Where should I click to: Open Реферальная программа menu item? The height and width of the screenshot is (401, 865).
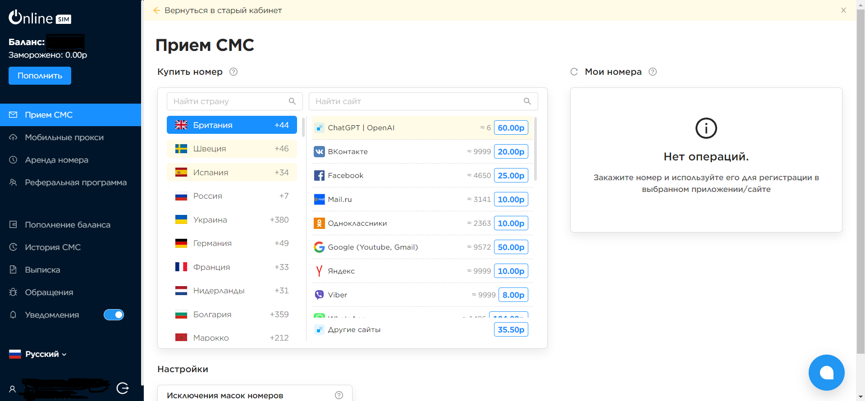pos(70,182)
